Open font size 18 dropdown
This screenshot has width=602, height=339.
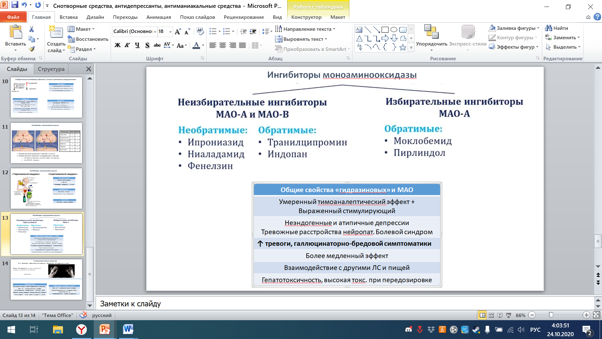click(x=170, y=31)
